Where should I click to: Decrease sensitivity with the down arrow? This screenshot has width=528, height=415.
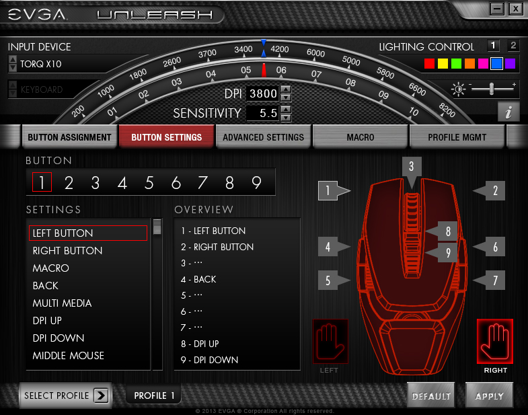286,117
